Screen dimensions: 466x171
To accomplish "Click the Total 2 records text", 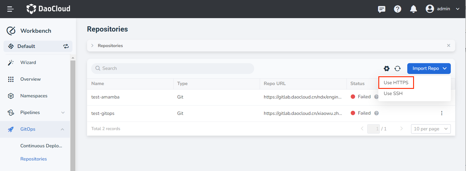I will coord(106,129).
